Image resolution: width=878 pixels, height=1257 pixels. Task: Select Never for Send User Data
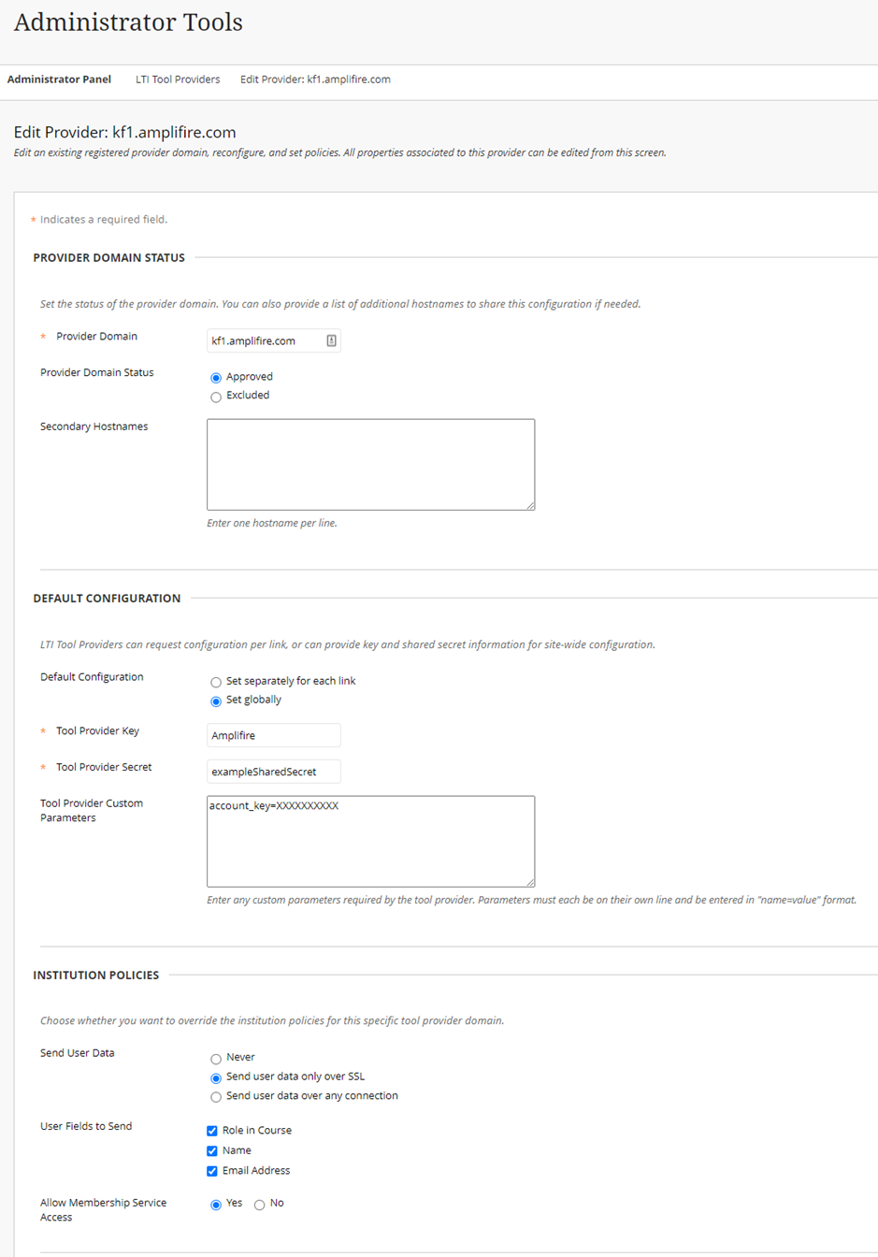coord(216,1057)
